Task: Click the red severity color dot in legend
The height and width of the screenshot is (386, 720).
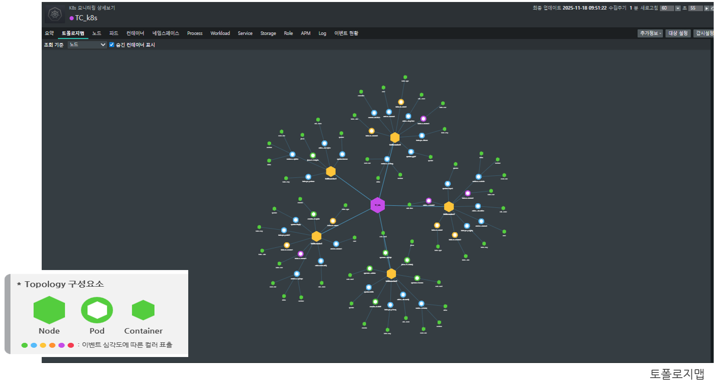Action: click(x=71, y=345)
